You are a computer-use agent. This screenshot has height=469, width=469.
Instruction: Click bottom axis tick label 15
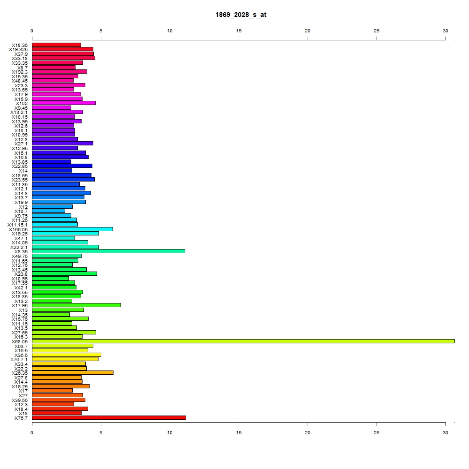point(239,433)
